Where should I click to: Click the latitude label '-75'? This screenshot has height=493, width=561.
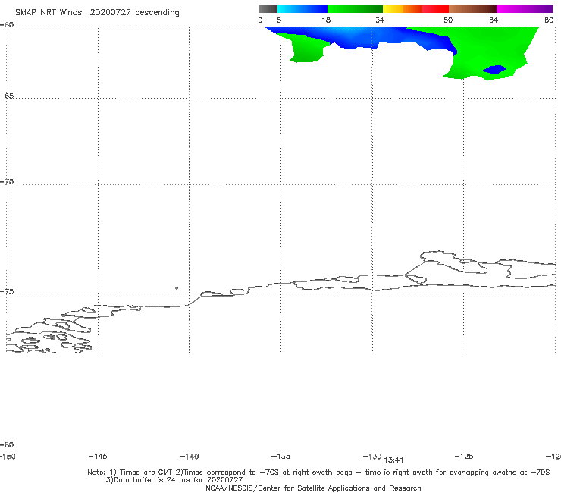click(x=7, y=291)
